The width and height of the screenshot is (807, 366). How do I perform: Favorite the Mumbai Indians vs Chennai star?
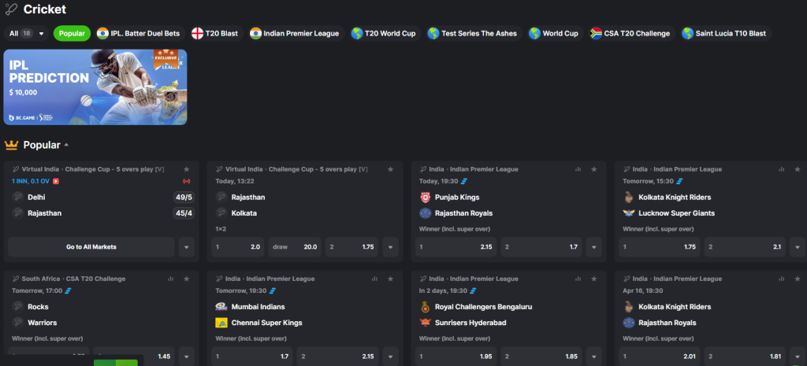pos(390,279)
